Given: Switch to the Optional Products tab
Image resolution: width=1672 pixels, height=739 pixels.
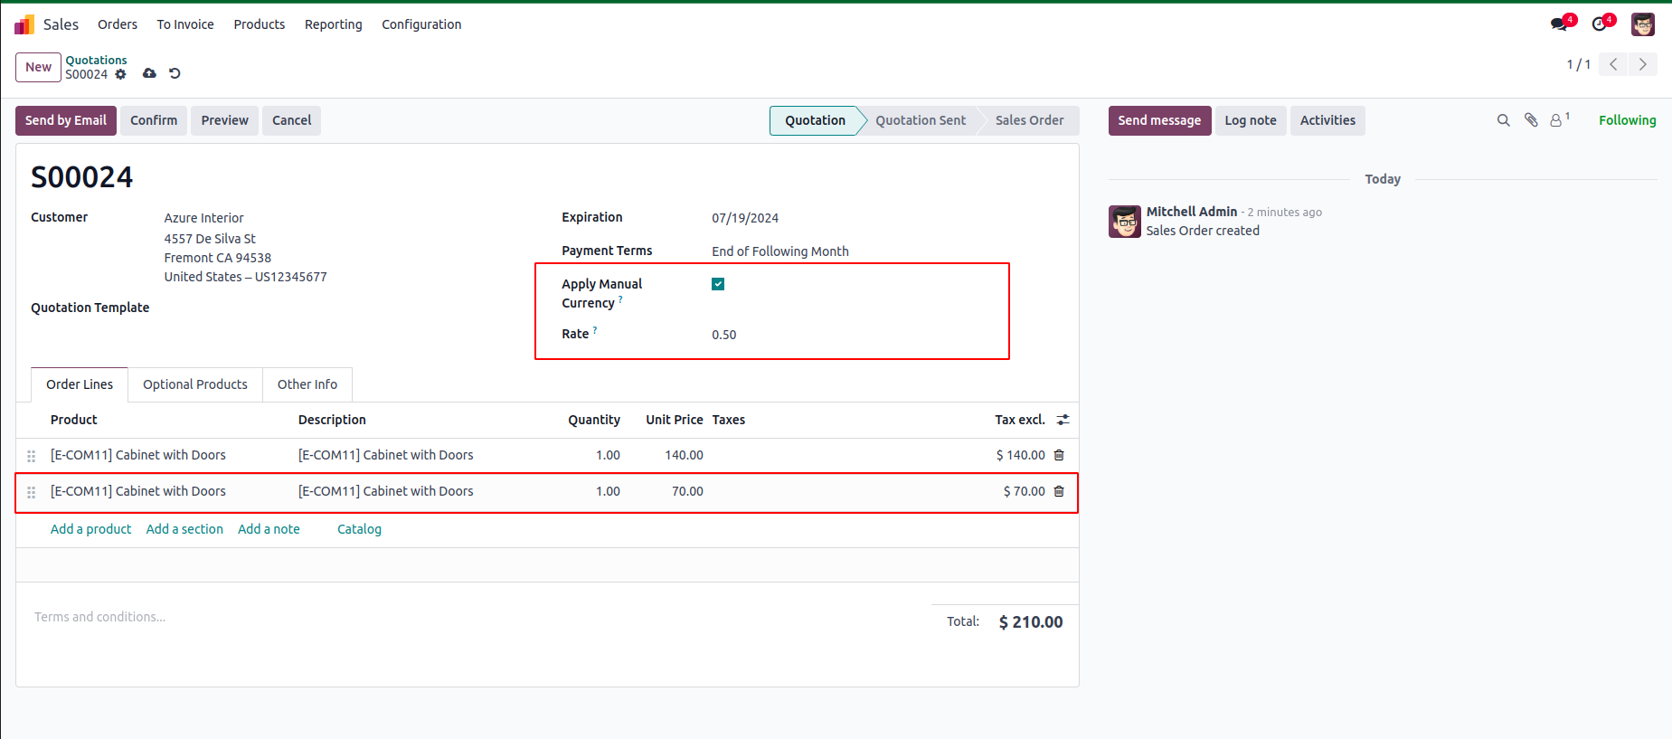Looking at the screenshot, I should [x=194, y=384].
